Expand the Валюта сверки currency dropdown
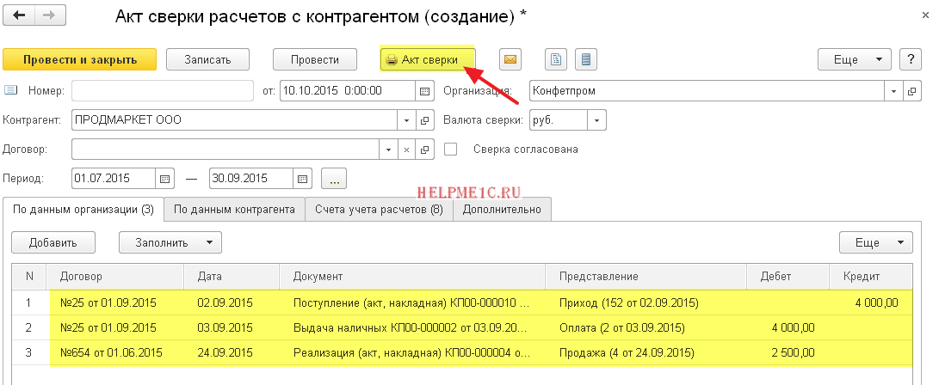 pyautogui.click(x=597, y=120)
